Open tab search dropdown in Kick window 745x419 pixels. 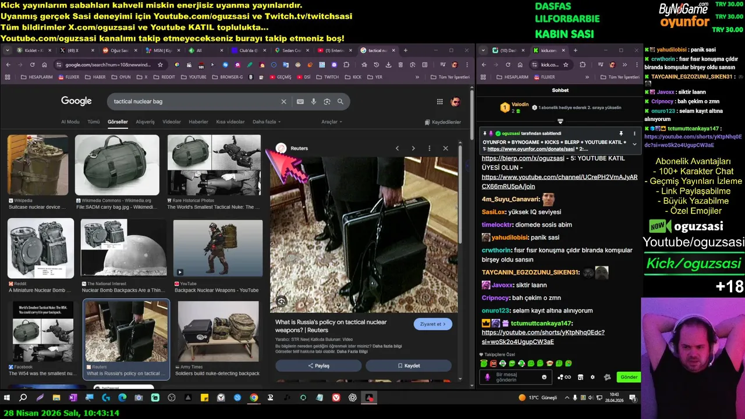(x=483, y=51)
